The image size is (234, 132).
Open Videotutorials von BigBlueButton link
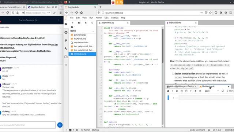click(35, 51)
